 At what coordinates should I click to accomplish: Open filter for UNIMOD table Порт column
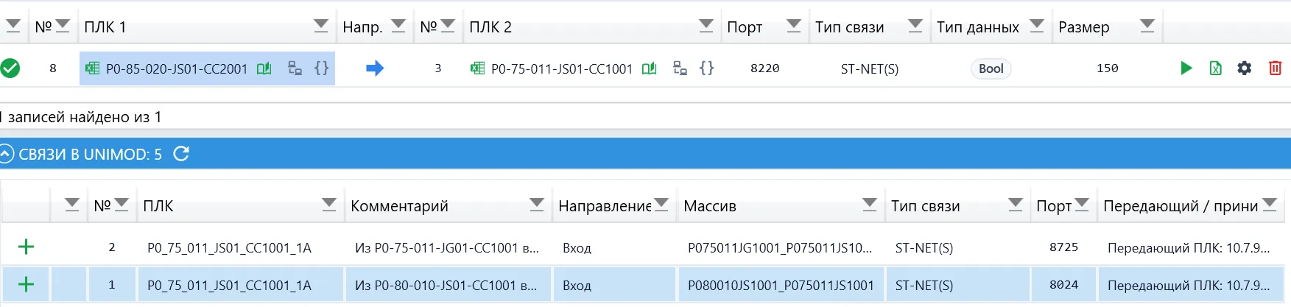point(1082,205)
